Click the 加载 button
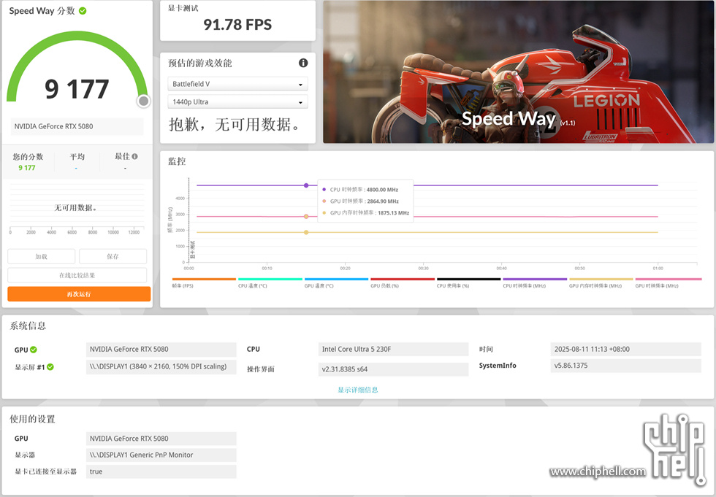Viewport: 716px width, 497px height. pyautogui.click(x=42, y=256)
